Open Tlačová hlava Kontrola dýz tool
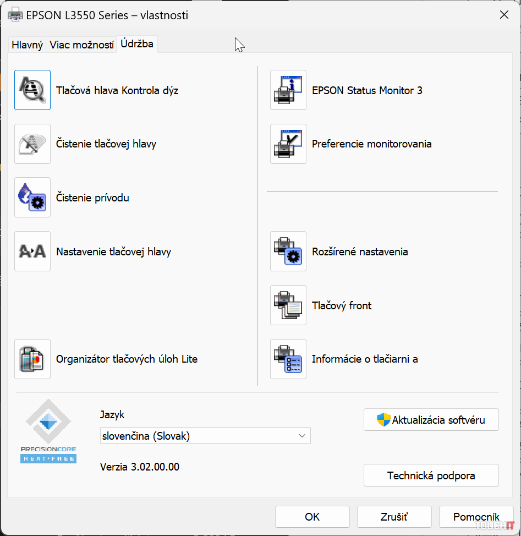521x536 pixels. click(x=32, y=90)
